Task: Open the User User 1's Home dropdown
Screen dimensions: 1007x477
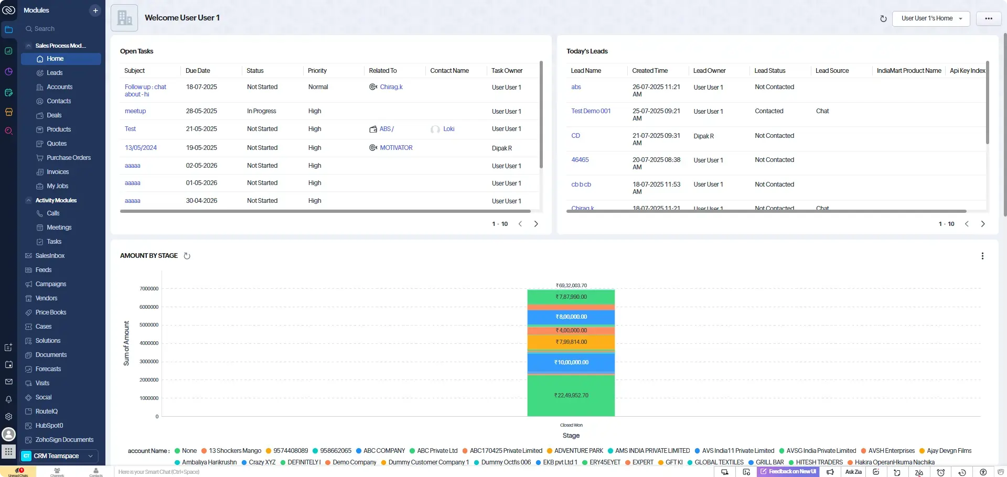Action: 931,18
